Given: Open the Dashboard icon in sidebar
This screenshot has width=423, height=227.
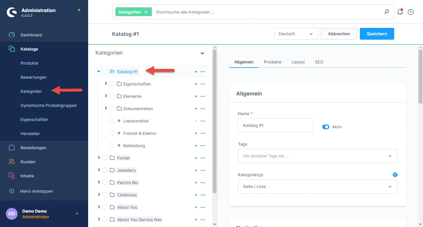Looking at the screenshot, I should [x=12, y=35].
